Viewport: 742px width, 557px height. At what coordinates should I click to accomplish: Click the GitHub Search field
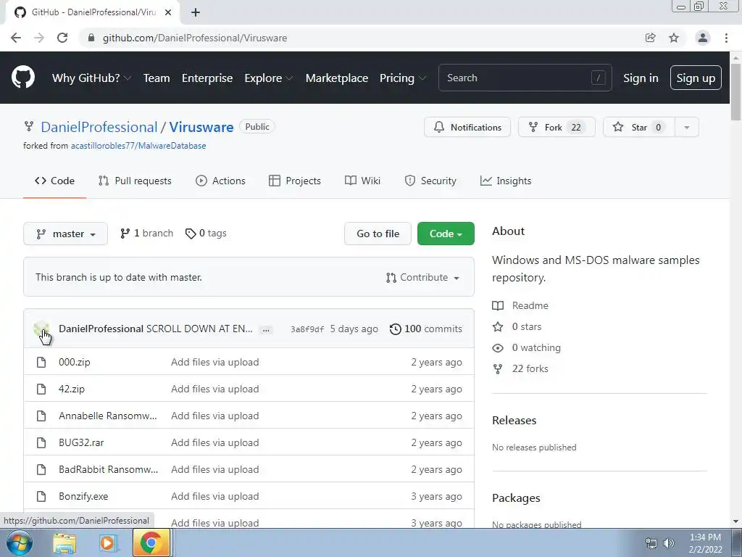tap(525, 78)
